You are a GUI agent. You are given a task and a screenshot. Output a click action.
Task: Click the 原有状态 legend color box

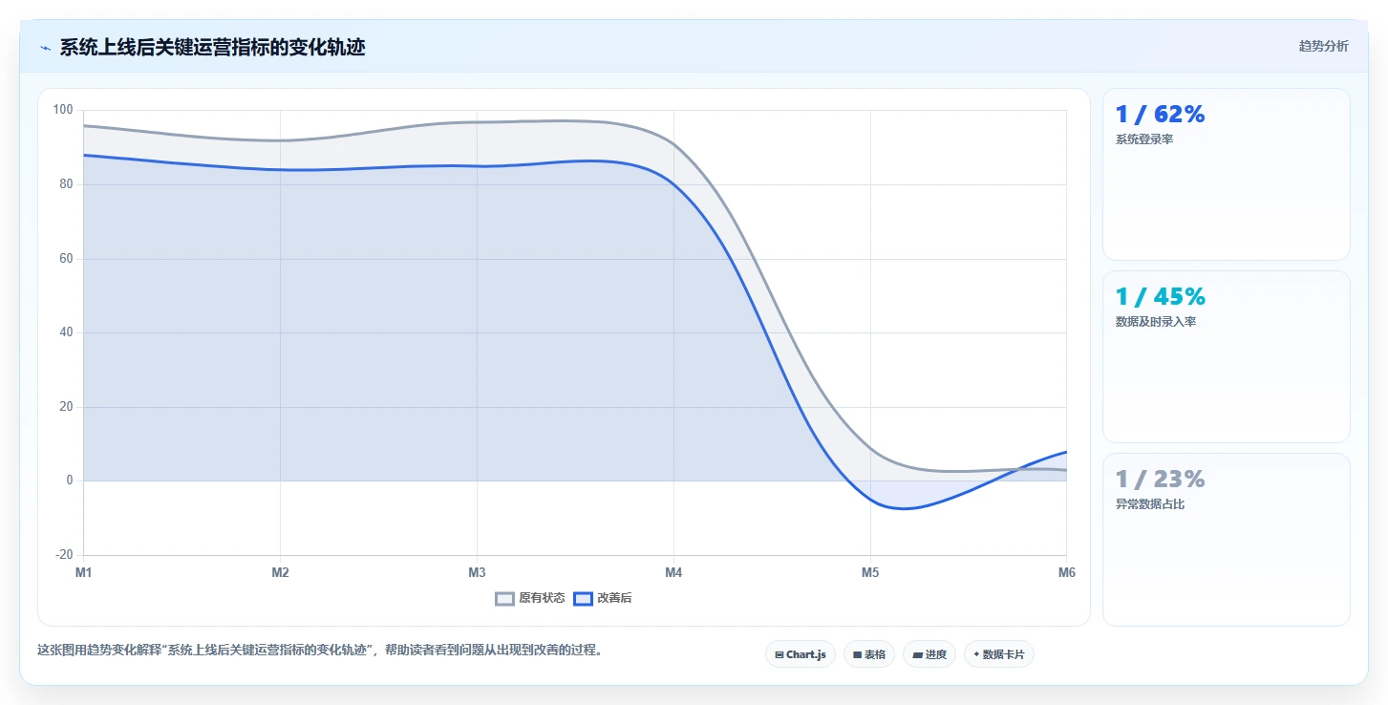pos(504,599)
